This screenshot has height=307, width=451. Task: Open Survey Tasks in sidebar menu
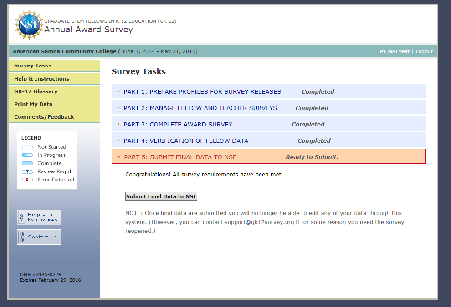[33, 65]
